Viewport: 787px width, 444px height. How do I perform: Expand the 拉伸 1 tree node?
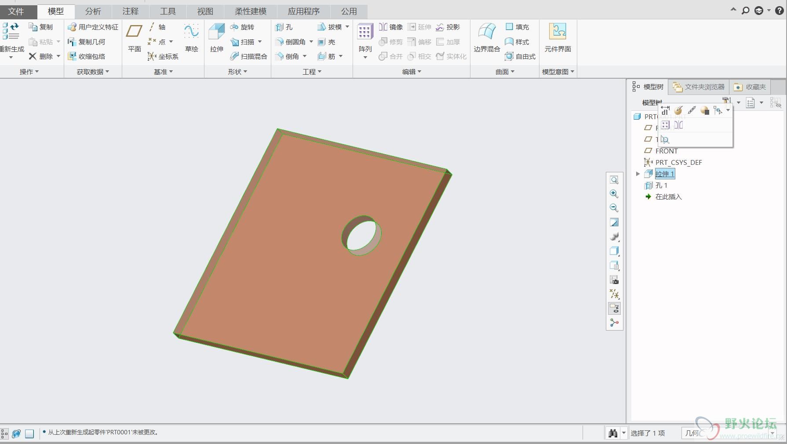pos(638,174)
